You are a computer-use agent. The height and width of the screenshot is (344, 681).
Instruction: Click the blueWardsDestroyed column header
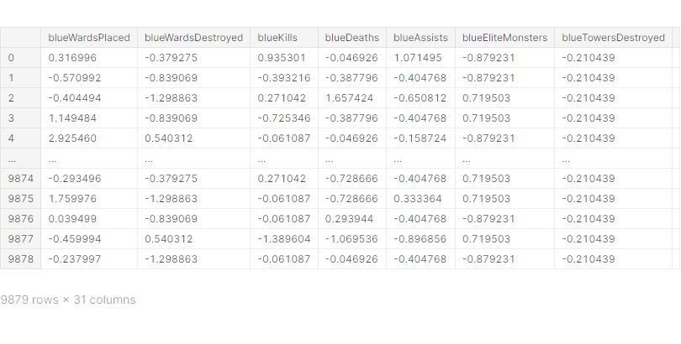(193, 38)
